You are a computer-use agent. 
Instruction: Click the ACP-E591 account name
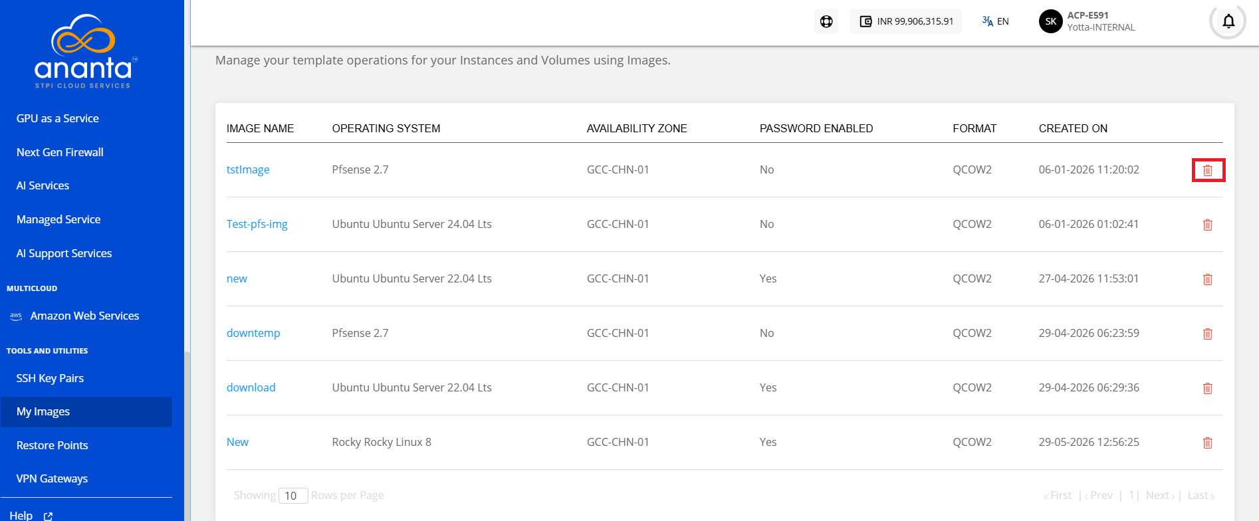[1087, 15]
